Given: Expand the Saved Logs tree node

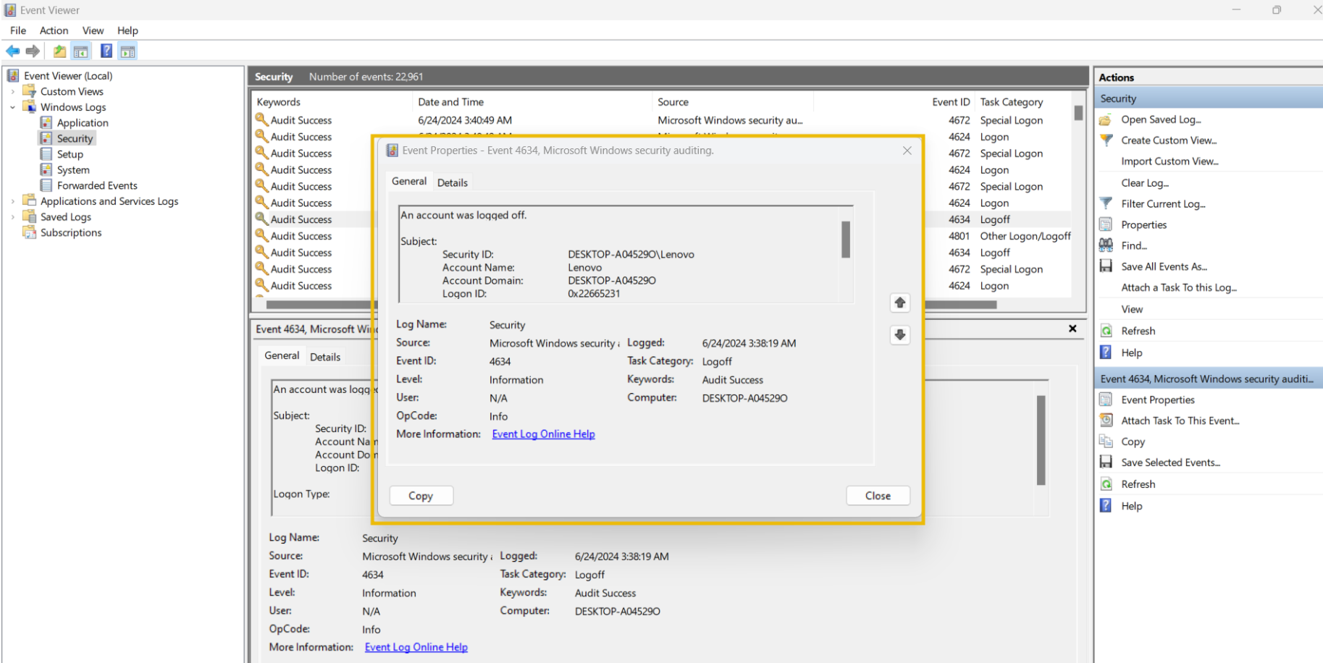Looking at the screenshot, I should pos(12,217).
